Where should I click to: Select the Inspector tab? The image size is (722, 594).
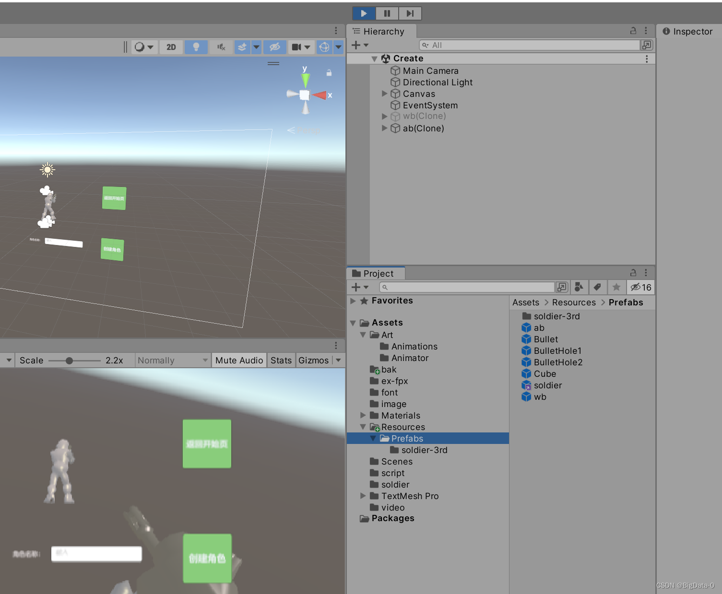point(688,31)
